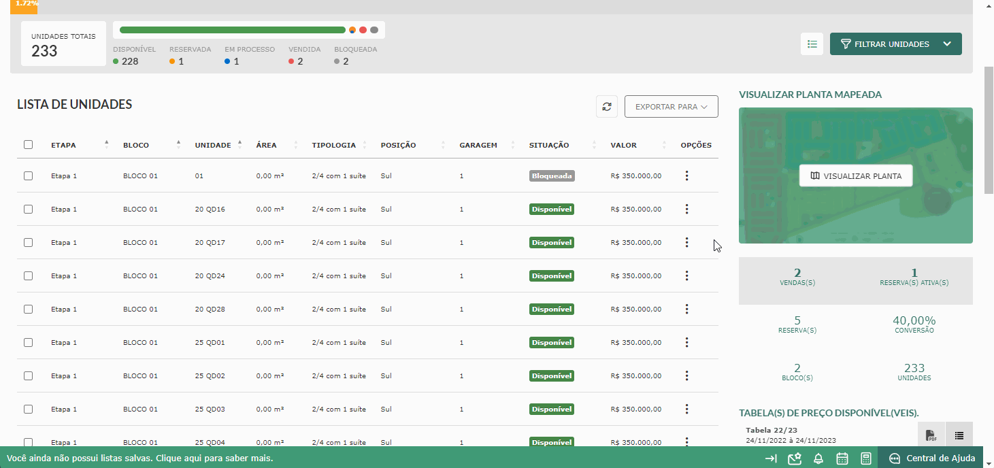
Task: Sort the list by Situação column arrows
Action: [x=594, y=145]
